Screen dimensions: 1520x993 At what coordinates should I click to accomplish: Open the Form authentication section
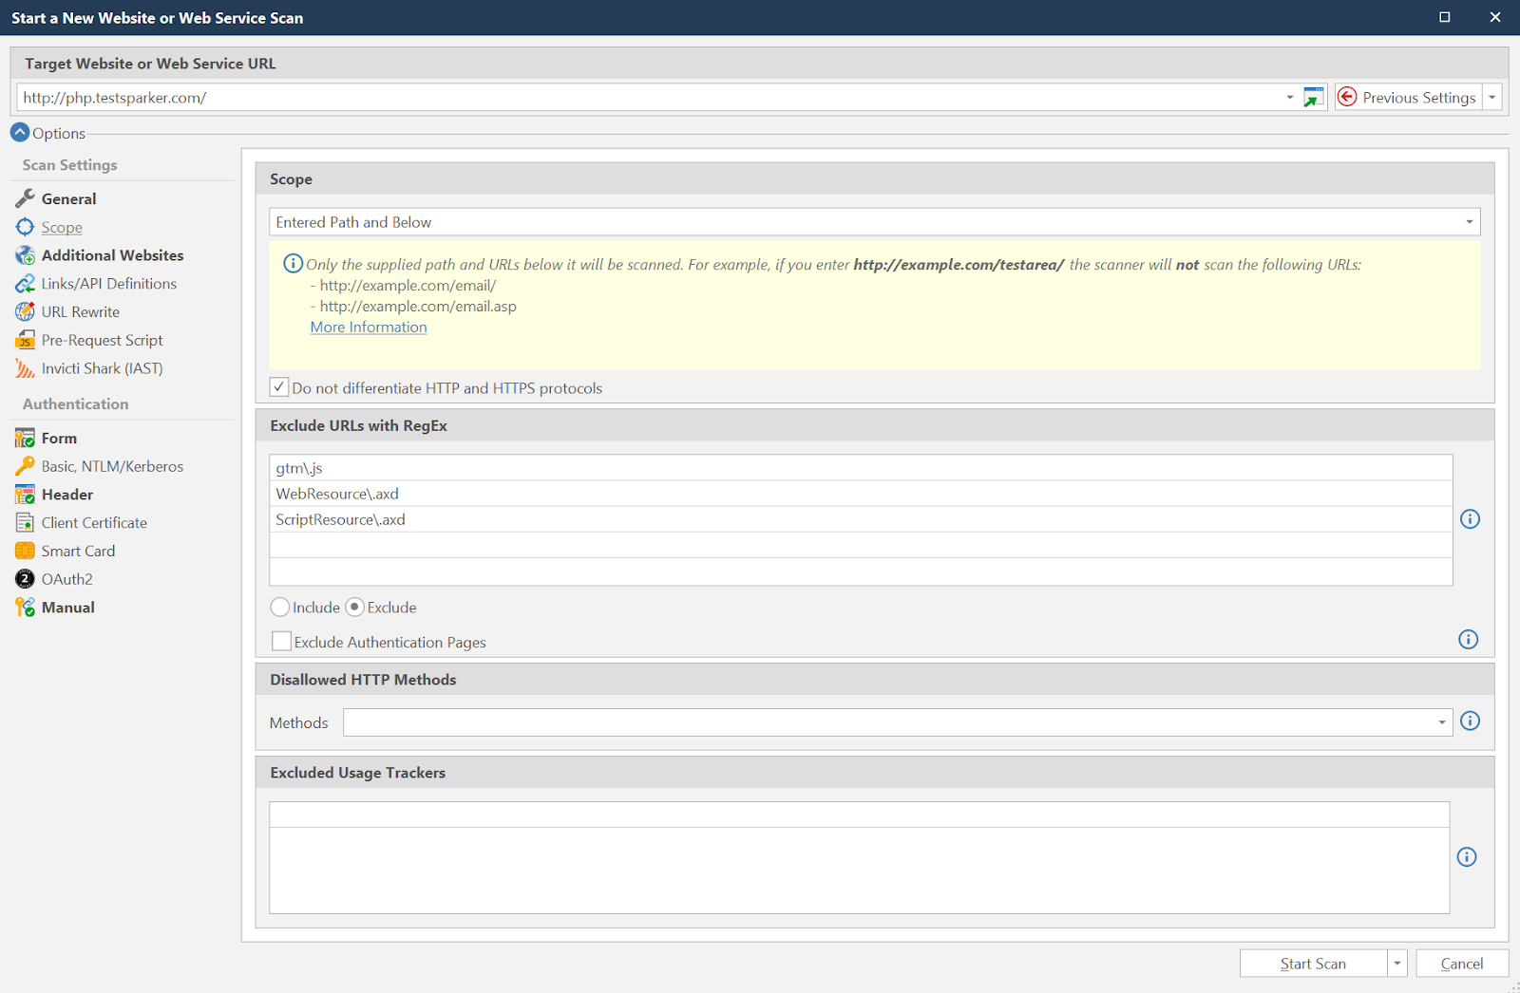pos(58,438)
